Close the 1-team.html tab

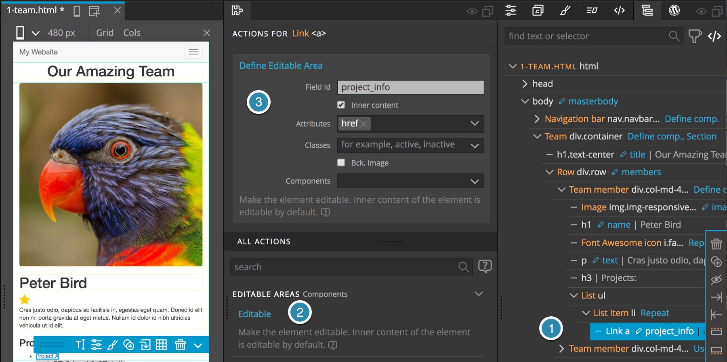click(x=118, y=11)
